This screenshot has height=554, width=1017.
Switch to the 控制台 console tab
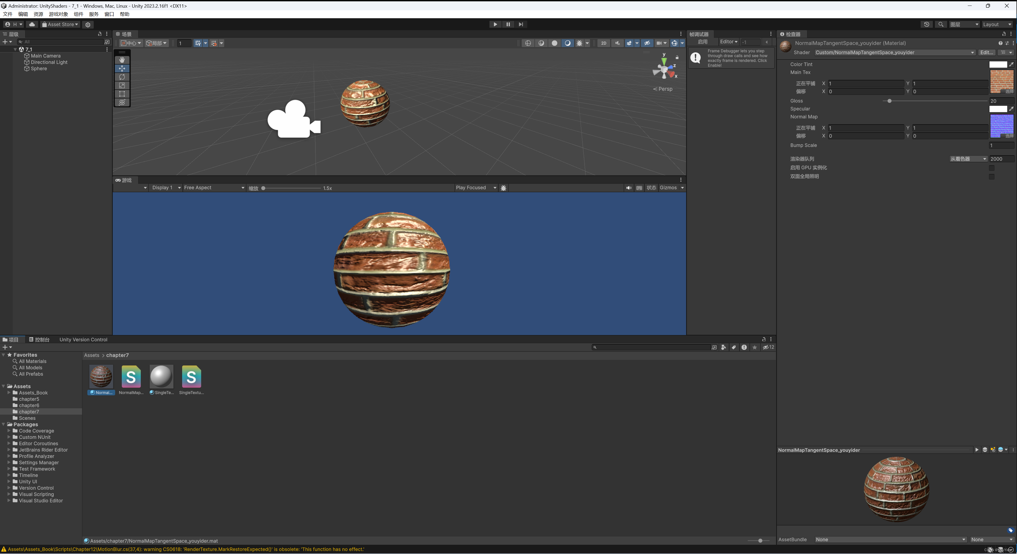click(39, 340)
